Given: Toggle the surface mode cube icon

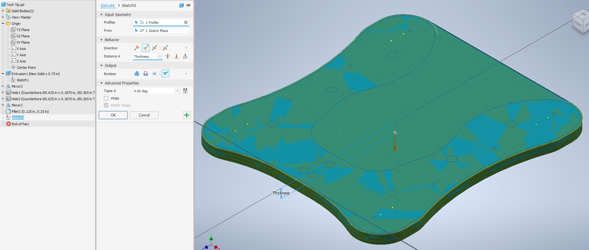Looking at the screenshot, I should pyautogui.click(x=181, y=5).
